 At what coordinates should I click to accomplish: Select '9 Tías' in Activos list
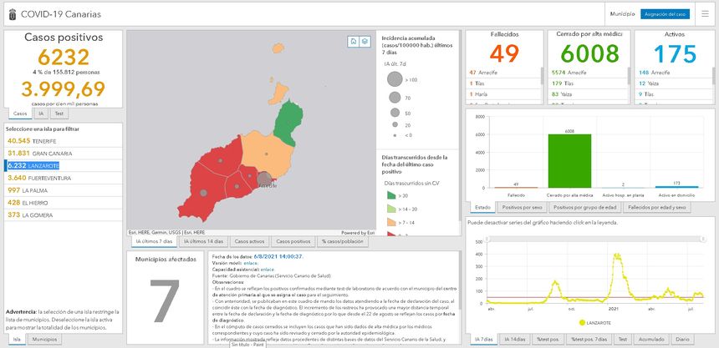[x=673, y=94]
